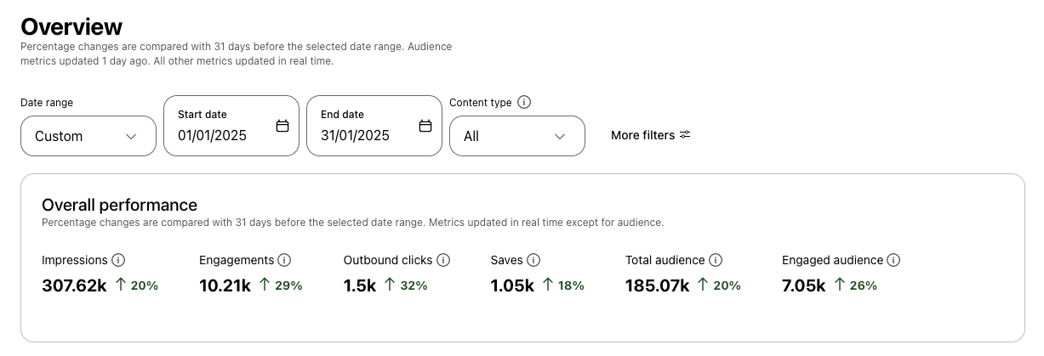
Task: Click the 18% change for Saves
Action: [571, 285]
